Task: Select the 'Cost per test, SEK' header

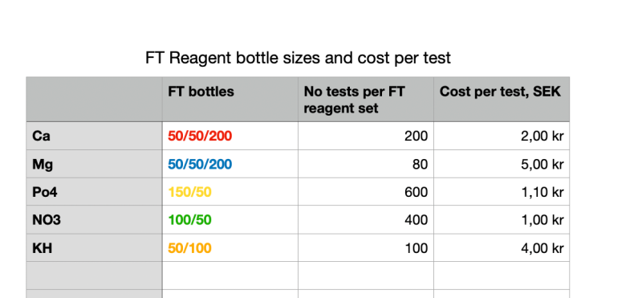Action: (502, 99)
